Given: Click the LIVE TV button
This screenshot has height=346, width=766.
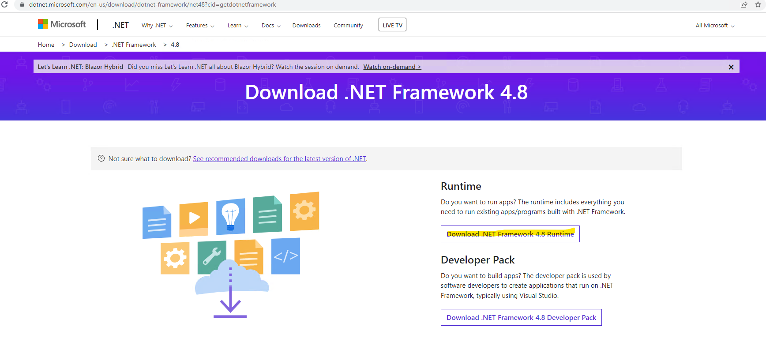Looking at the screenshot, I should pyautogui.click(x=392, y=25).
